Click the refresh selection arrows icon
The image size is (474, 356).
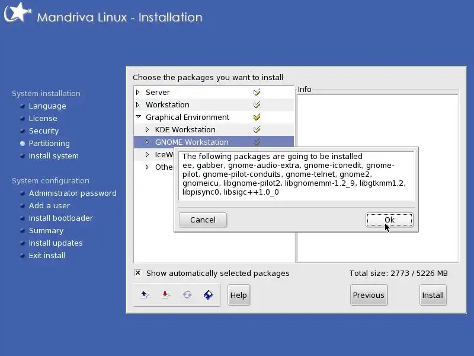[x=187, y=294]
